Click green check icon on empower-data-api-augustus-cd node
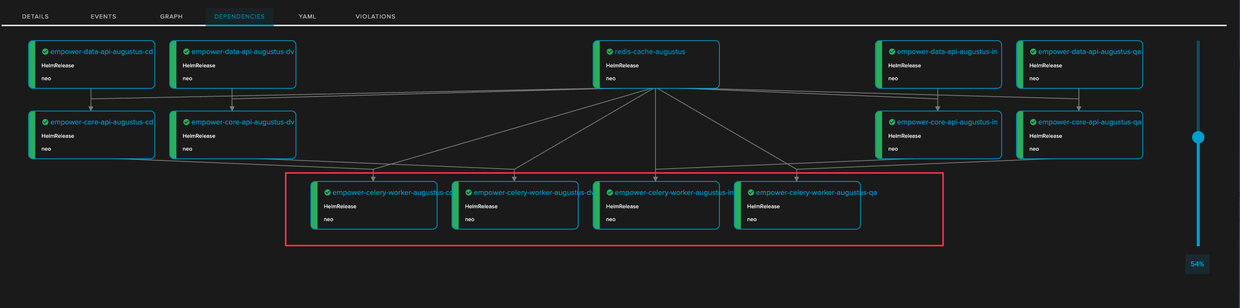1240x308 pixels. pyautogui.click(x=45, y=52)
